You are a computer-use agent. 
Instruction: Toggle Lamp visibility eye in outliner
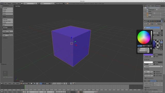point(161,17)
